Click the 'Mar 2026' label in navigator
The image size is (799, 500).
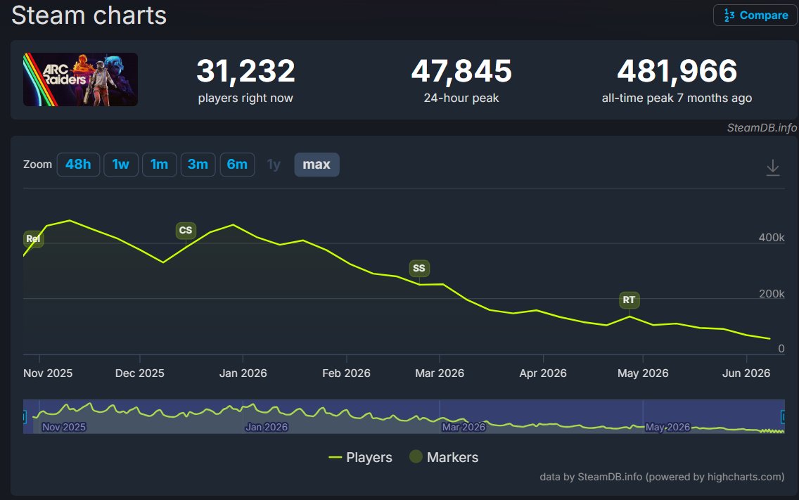tap(464, 427)
